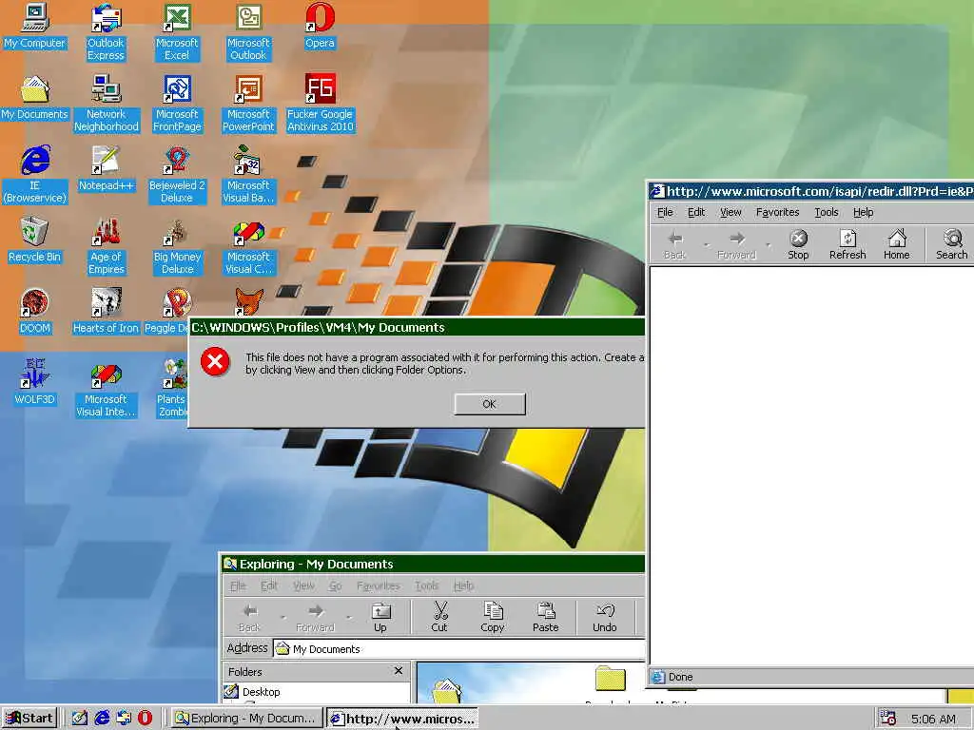
Task: Open Back dropdown arrow in Explorer window
Action: [x=282, y=618]
